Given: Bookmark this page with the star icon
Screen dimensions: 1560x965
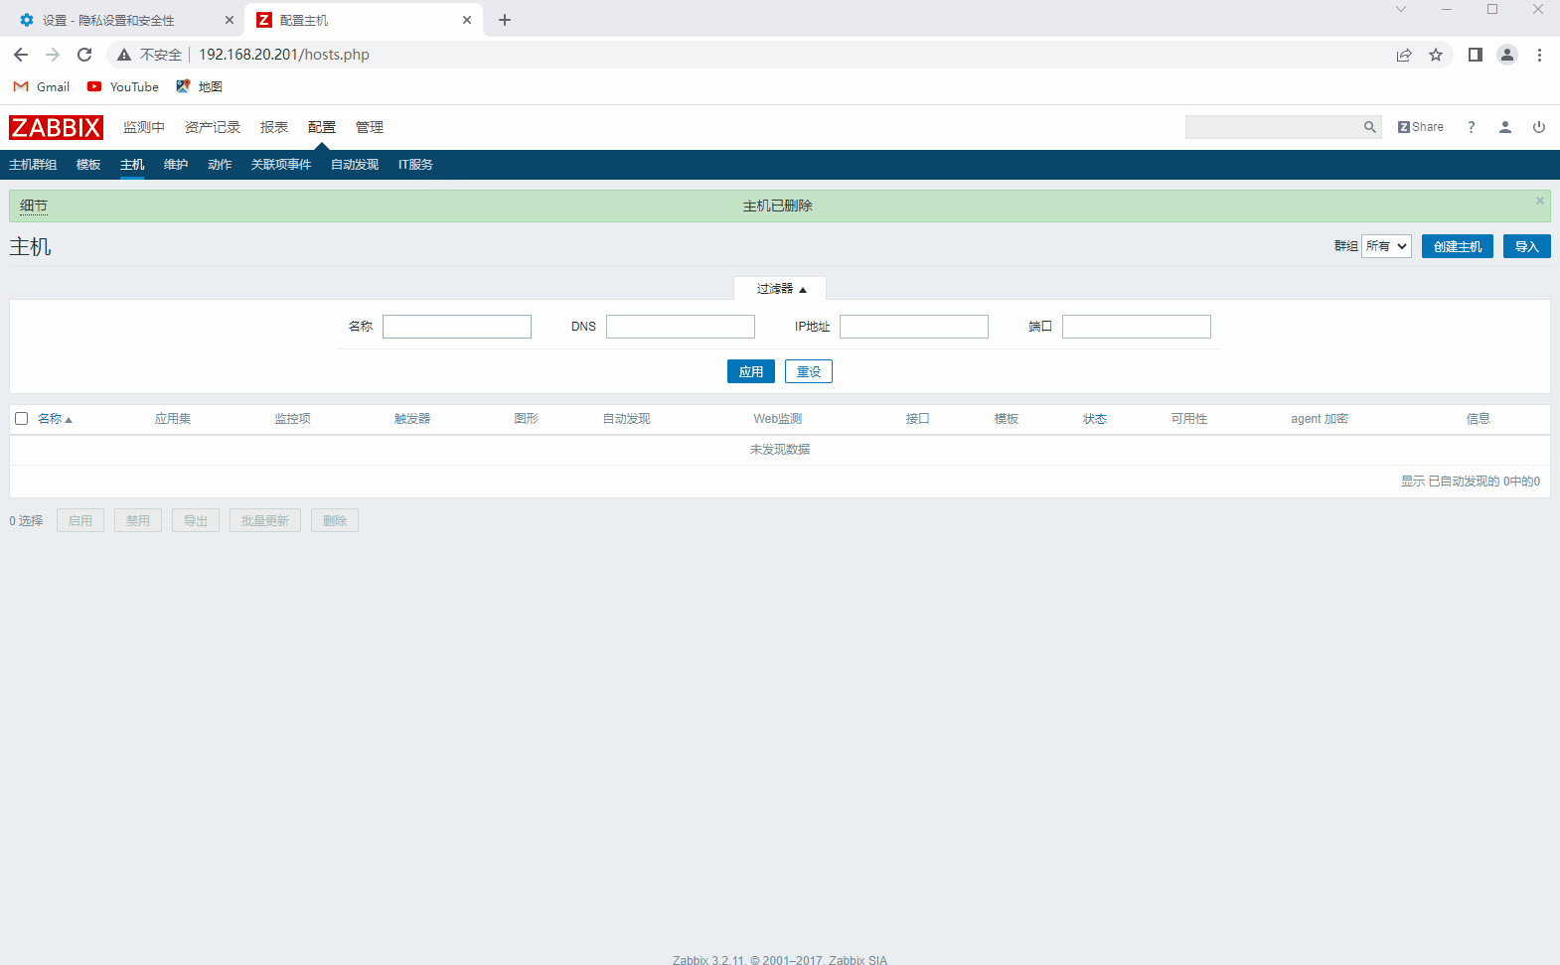Looking at the screenshot, I should tap(1435, 55).
